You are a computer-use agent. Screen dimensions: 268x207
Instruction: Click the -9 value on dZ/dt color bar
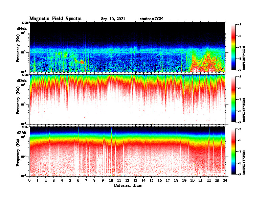tap(240, 174)
